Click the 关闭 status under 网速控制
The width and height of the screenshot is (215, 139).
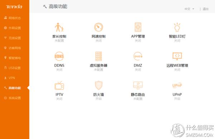pos(99,40)
